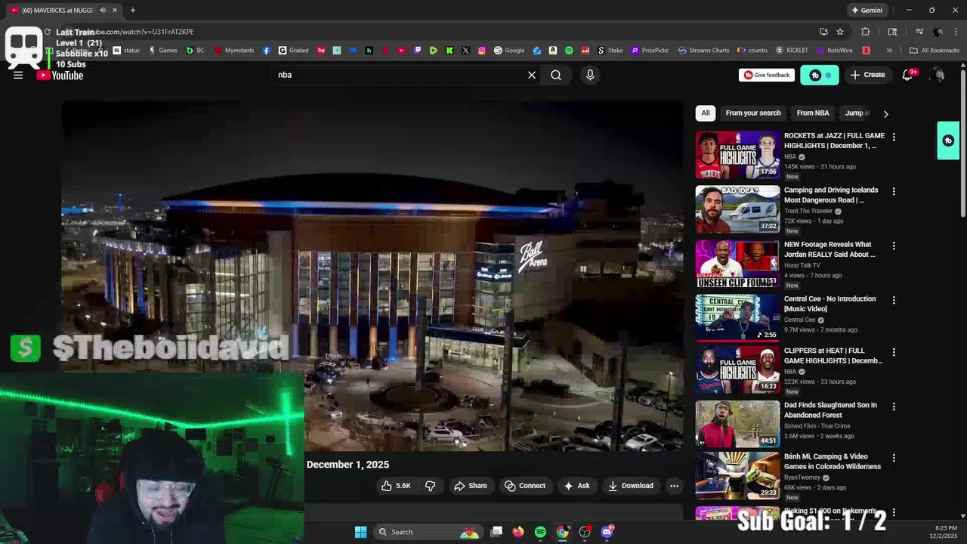
Task: Open the X bookmark in bookmarks bar
Action: [465, 51]
